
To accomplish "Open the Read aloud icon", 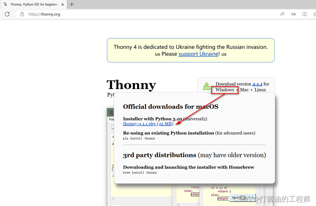I will tap(282, 14).
